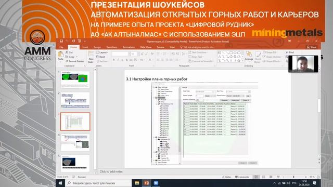This screenshot has height=187, width=333.
Task: Click the Share button
Action: (312, 47)
